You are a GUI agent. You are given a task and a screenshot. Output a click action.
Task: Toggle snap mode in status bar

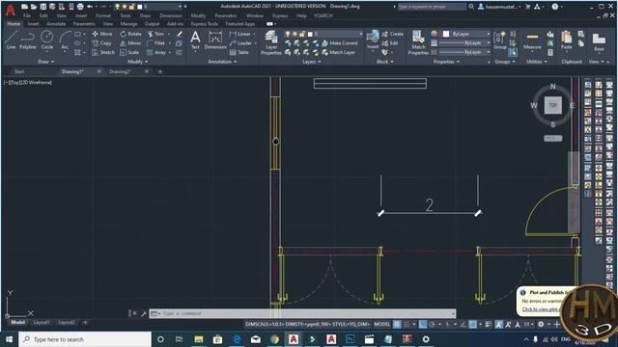407,324
